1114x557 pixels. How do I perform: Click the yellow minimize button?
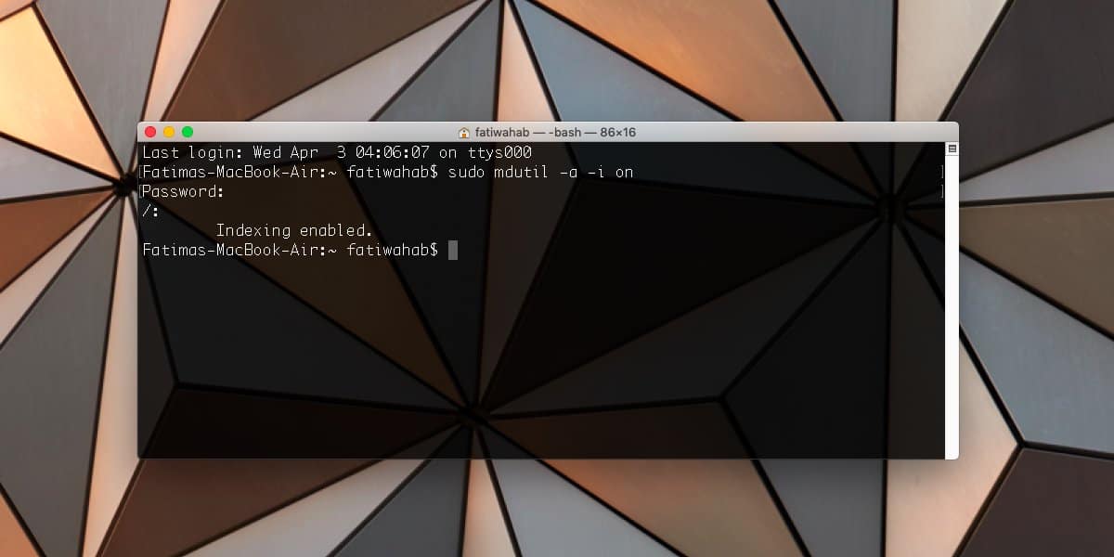tap(168, 132)
